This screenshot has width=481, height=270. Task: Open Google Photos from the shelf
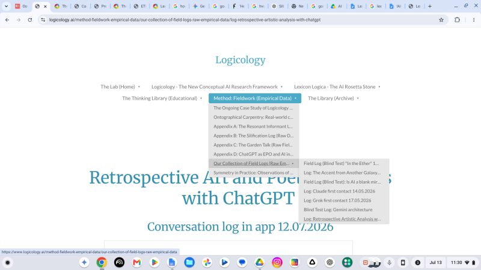coord(207,262)
